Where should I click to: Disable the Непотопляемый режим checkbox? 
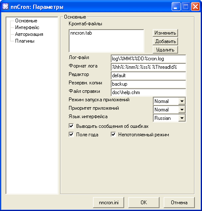[x=113, y=134]
